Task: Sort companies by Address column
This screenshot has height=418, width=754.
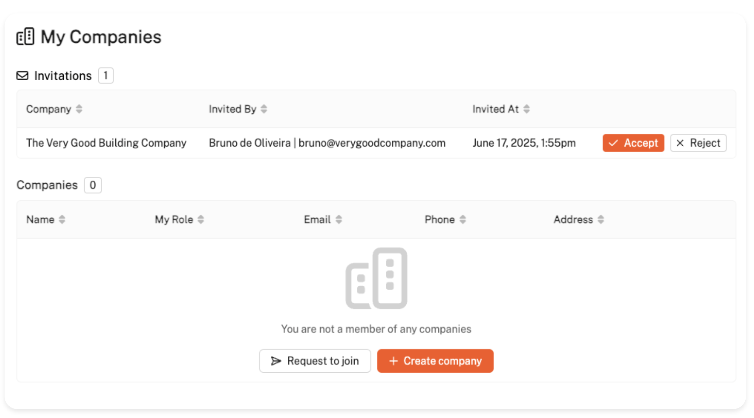Action: coord(601,219)
